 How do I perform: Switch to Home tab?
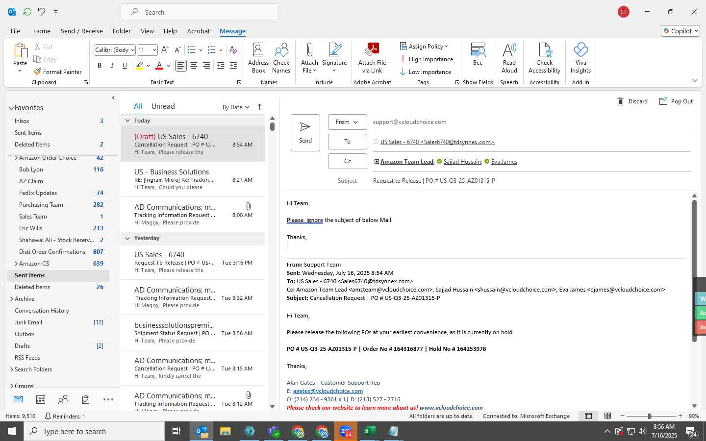tap(42, 31)
